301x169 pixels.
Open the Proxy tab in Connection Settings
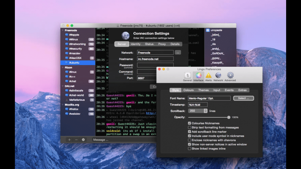[162, 44]
